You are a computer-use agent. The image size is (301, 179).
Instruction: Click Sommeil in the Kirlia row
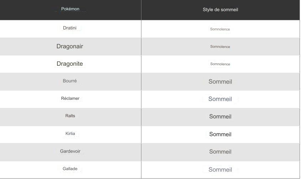click(220, 134)
